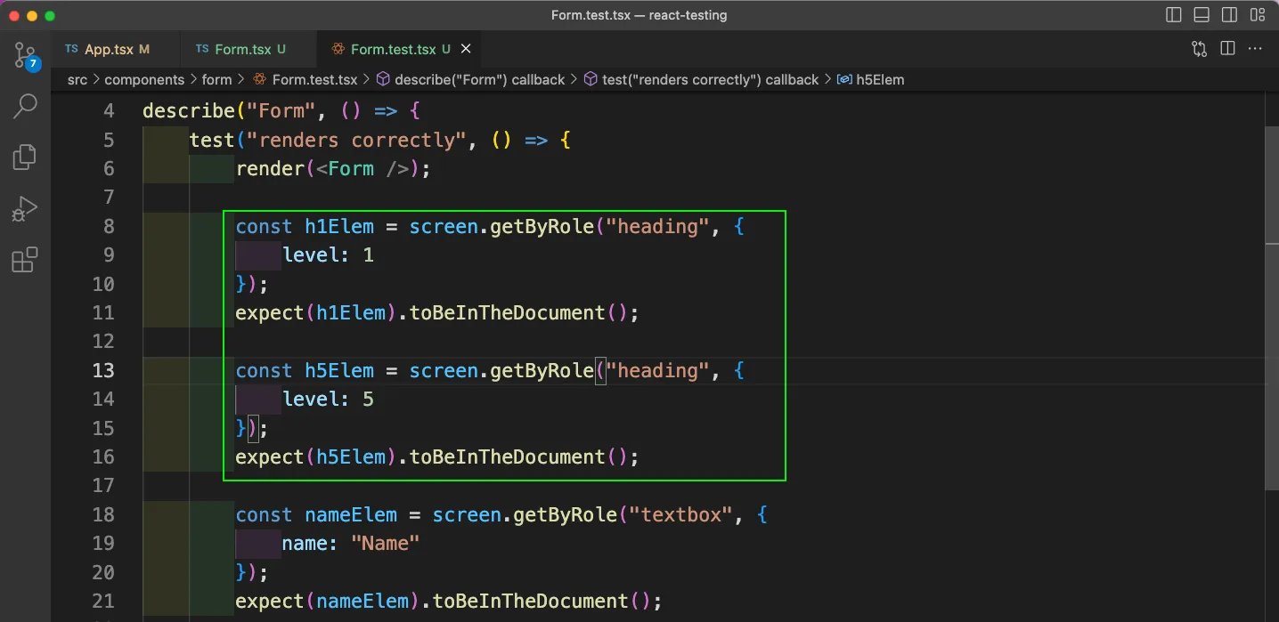Click "level: 1" on line 9
Viewport: 1279px width, 622px height.
[x=328, y=255]
